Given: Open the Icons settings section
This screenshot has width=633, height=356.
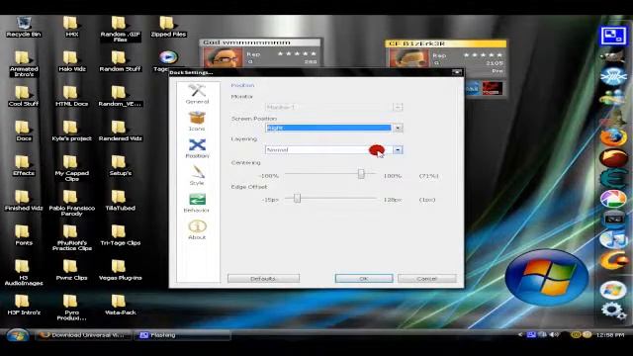Looking at the screenshot, I should click(197, 121).
